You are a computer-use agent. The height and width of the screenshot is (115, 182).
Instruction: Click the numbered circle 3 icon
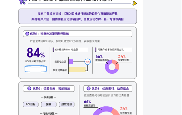88,88
